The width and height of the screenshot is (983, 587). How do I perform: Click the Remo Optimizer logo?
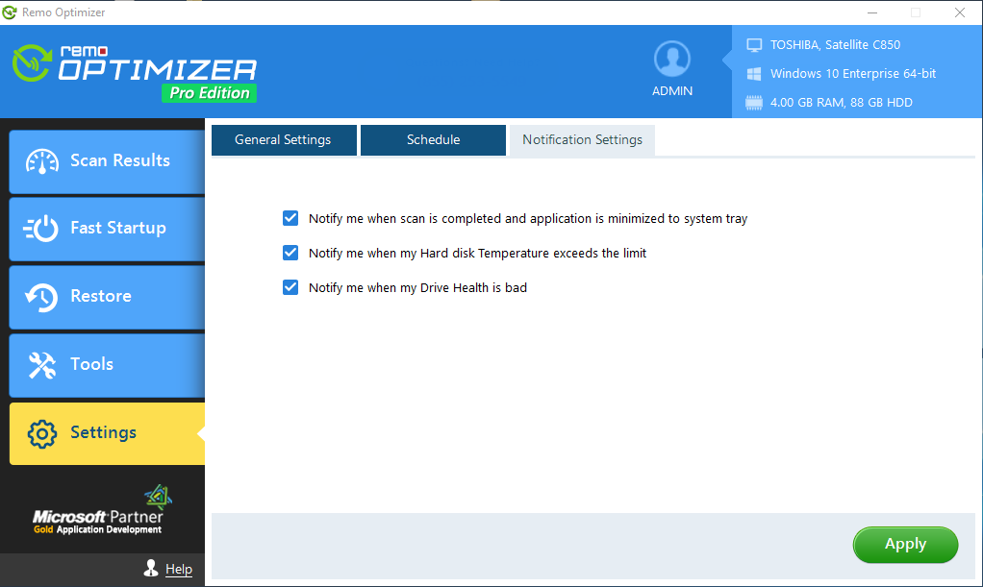click(135, 71)
